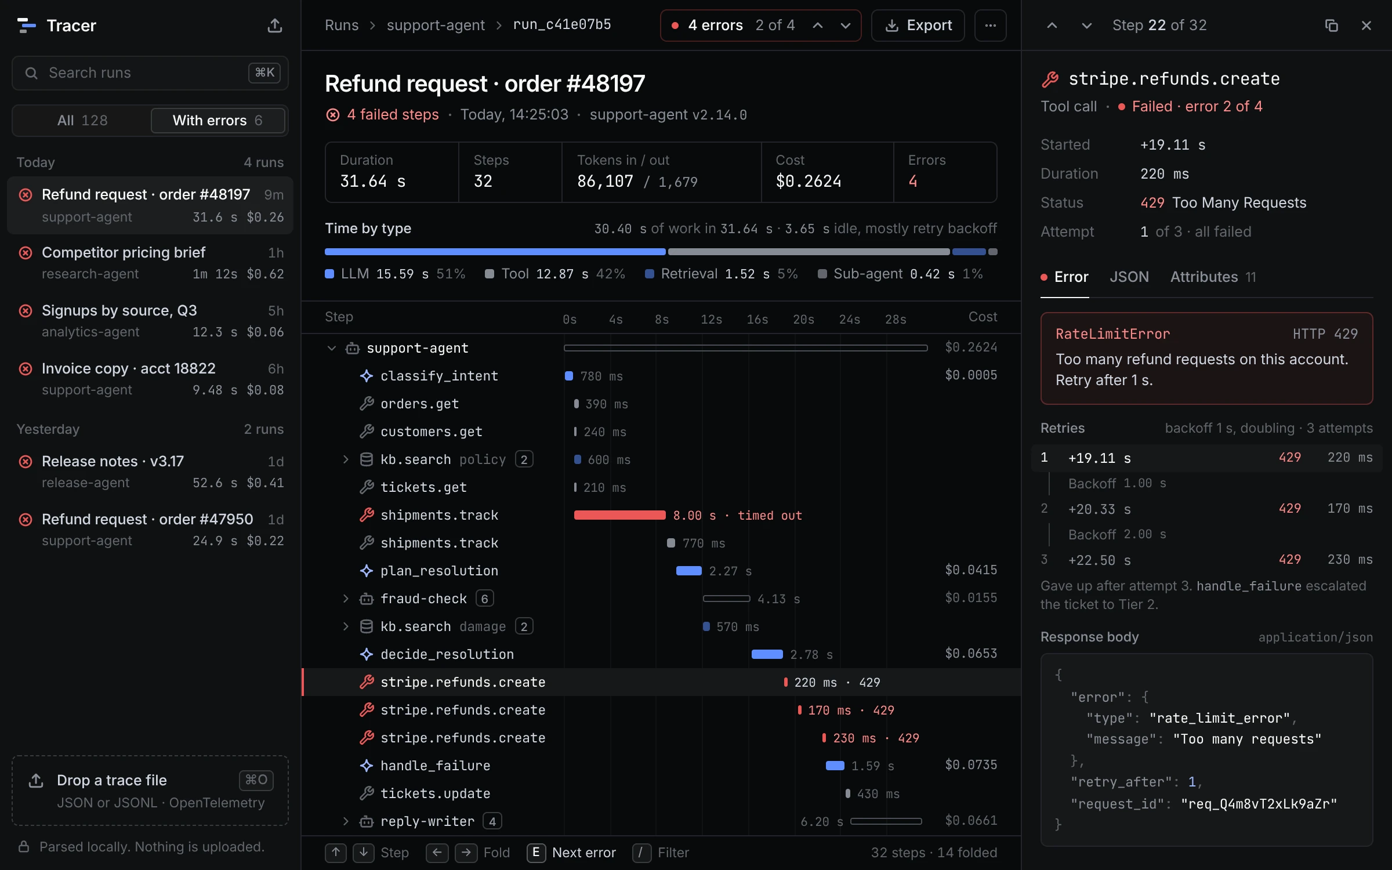Click the lock icon in the footer
The width and height of the screenshot is (1392, 870).
24,847
